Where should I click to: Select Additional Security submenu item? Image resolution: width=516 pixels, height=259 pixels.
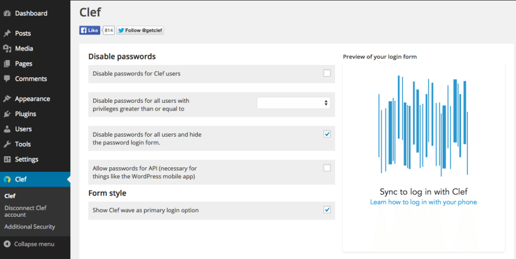click(30, 227)
